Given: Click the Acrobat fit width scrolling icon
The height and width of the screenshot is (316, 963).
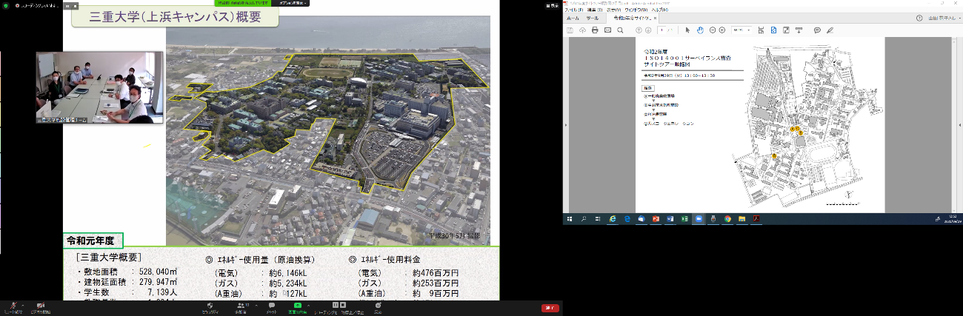Looking at the screenshot, I should 761,30.
